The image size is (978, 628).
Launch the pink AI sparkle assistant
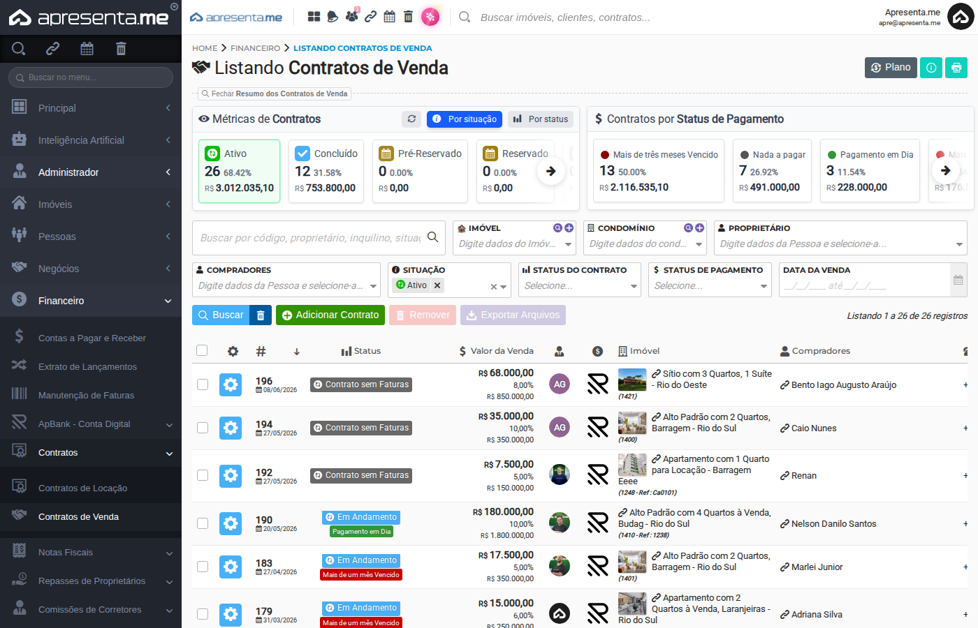[430, 17]
